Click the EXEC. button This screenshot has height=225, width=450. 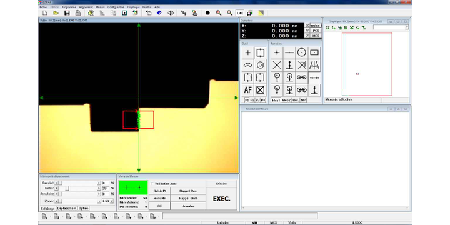[x=221, y=199]
